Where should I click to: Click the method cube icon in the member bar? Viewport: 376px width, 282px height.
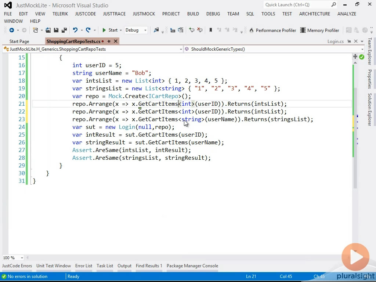tap(187, 49)
